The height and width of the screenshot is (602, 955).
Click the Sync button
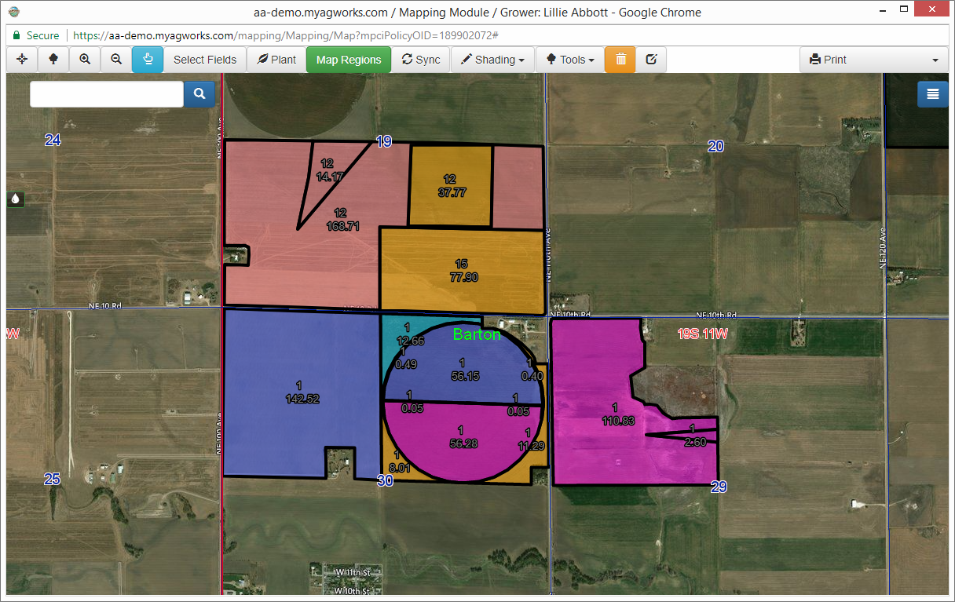point(421,59)
